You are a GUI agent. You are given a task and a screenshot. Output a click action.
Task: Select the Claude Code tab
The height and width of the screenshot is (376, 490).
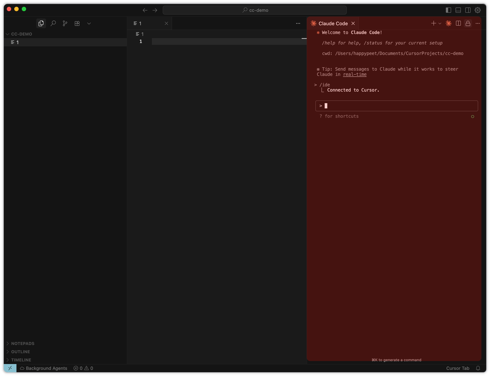click(333, 23)
